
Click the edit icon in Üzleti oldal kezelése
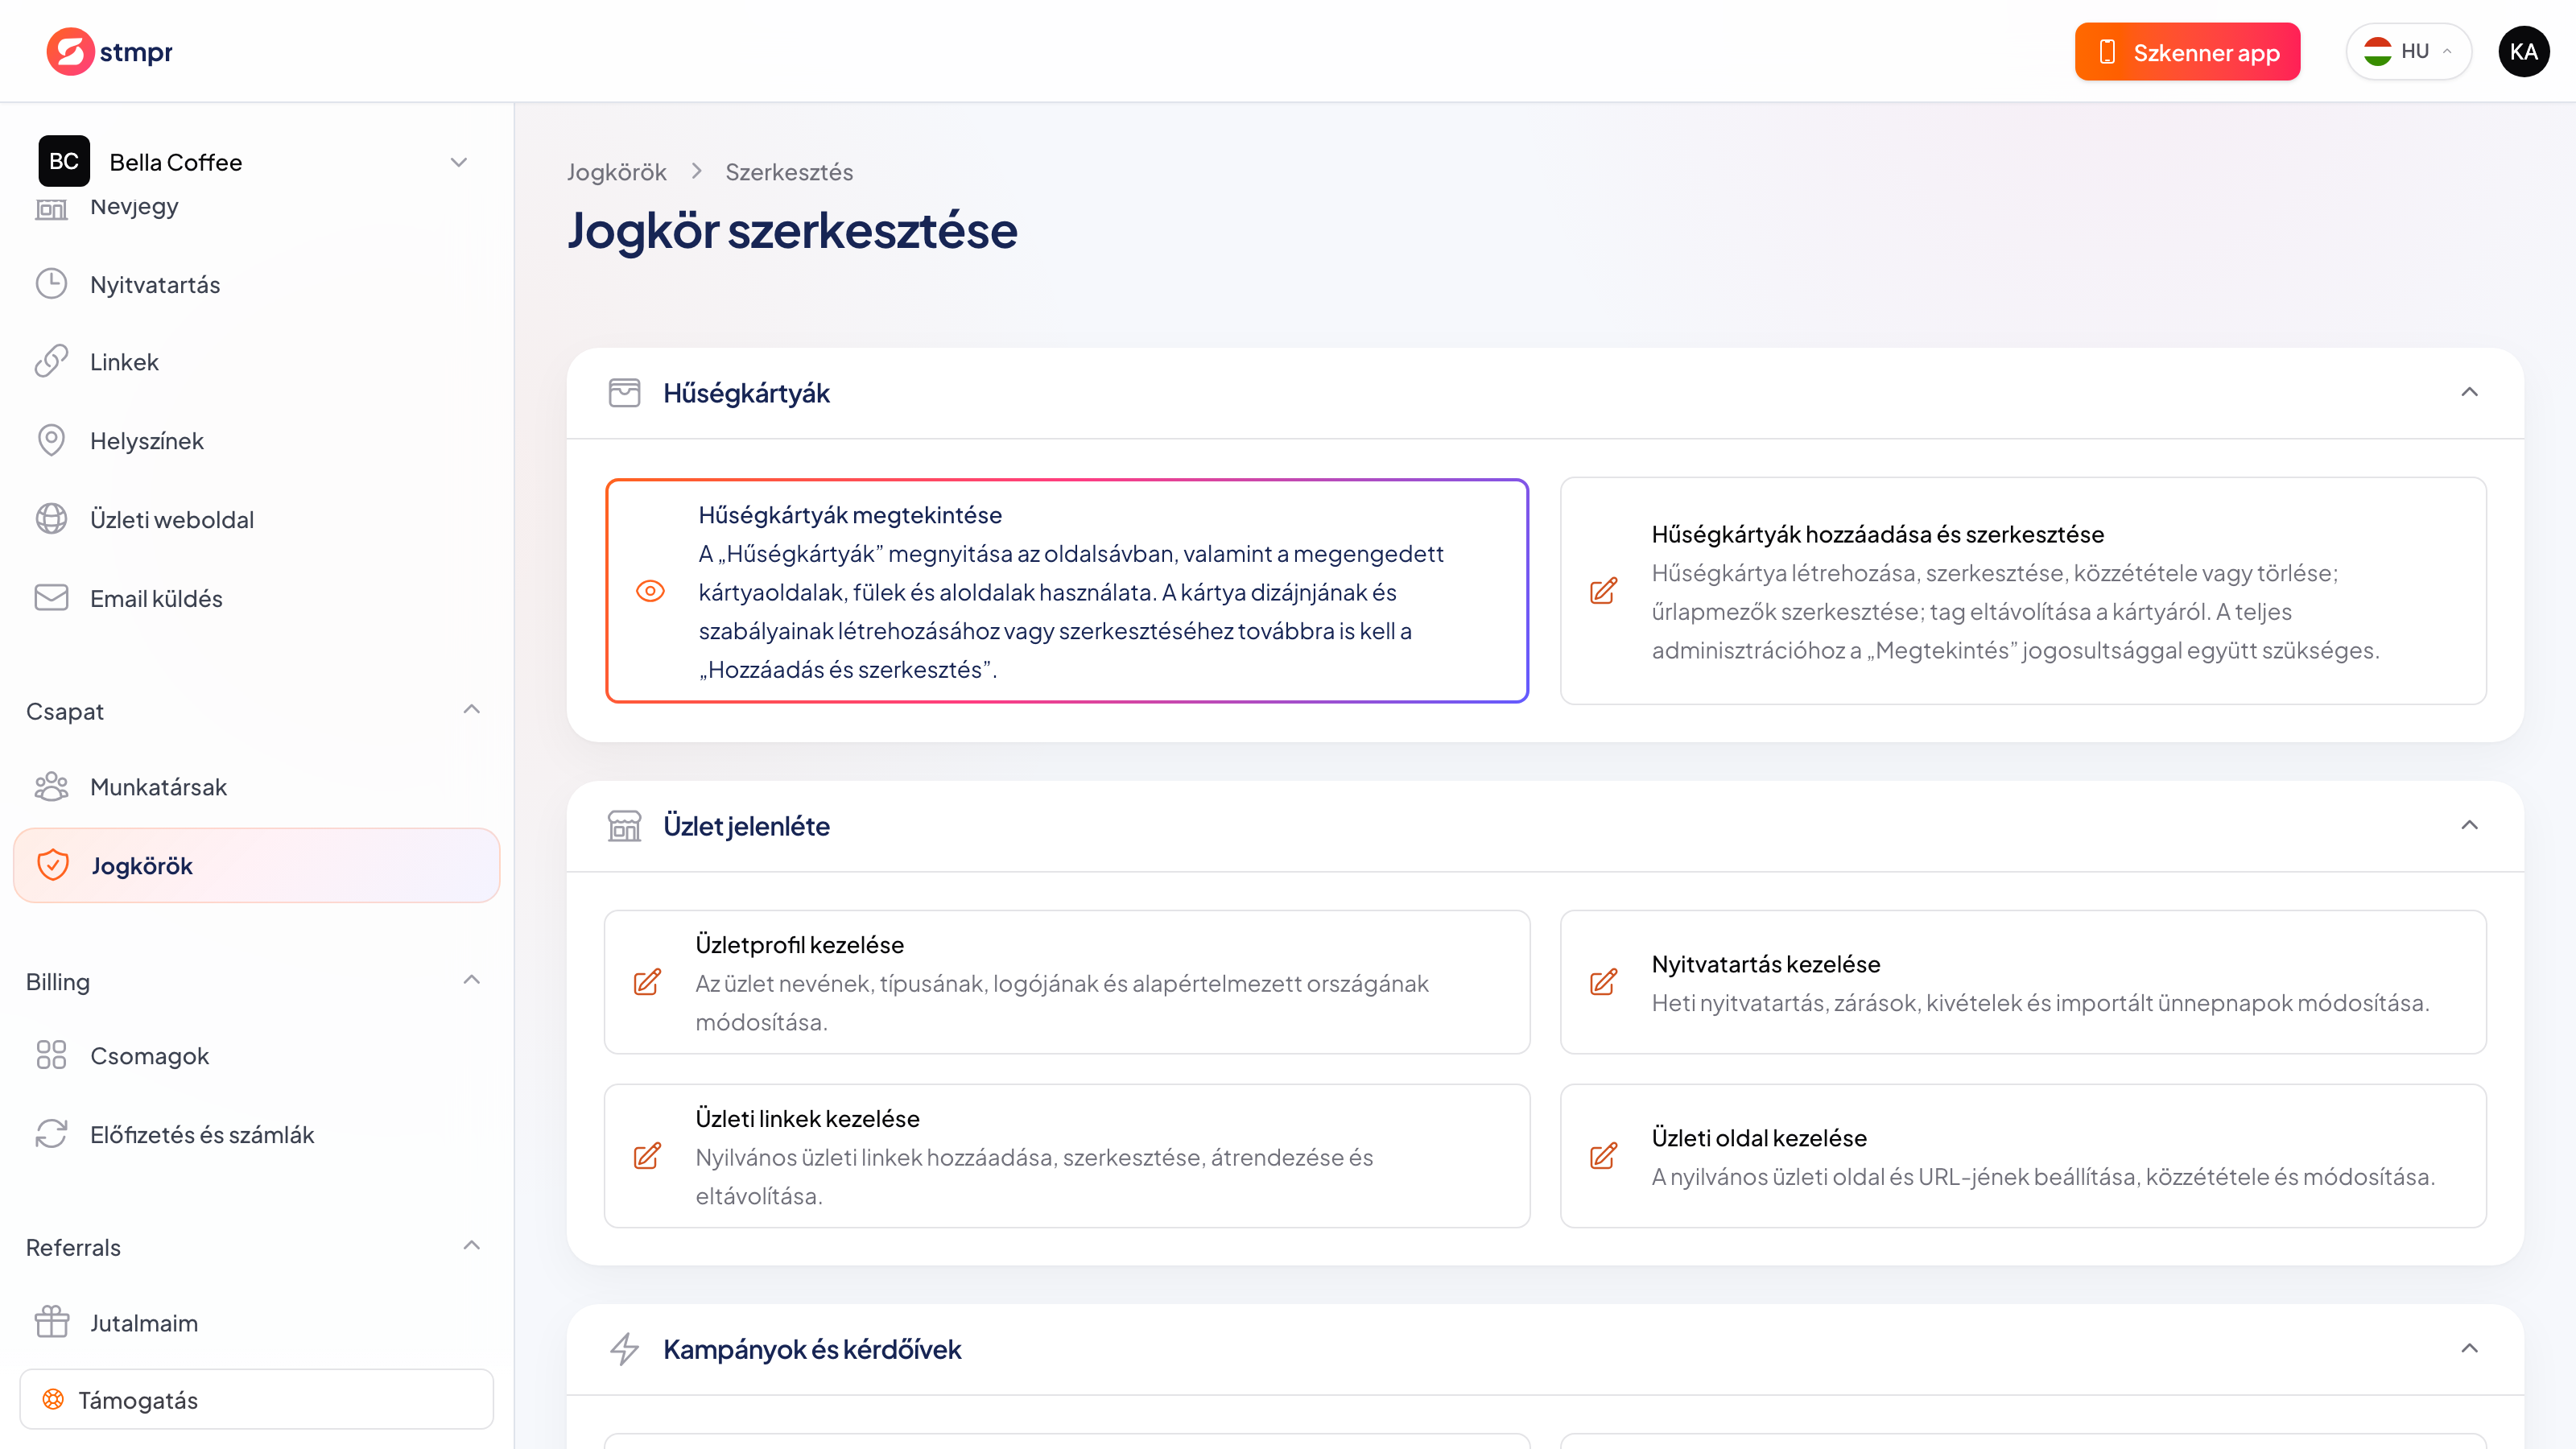click(1604, 1156)
